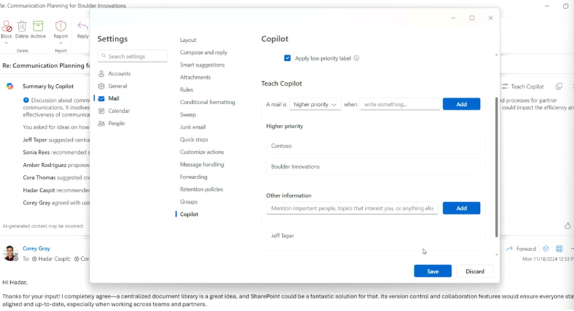Select Smart suggestions
This screenshot has height=311, width=574.
click(203, 65)
